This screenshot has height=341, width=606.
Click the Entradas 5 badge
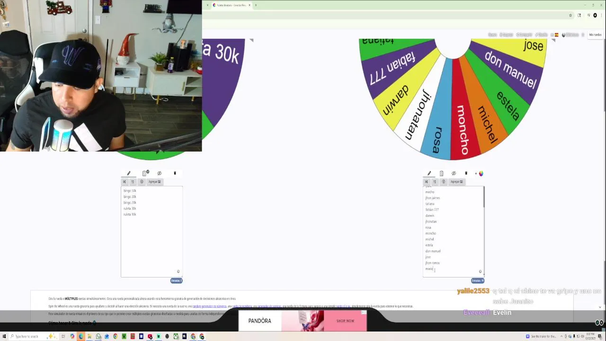(x=176, y=281)
